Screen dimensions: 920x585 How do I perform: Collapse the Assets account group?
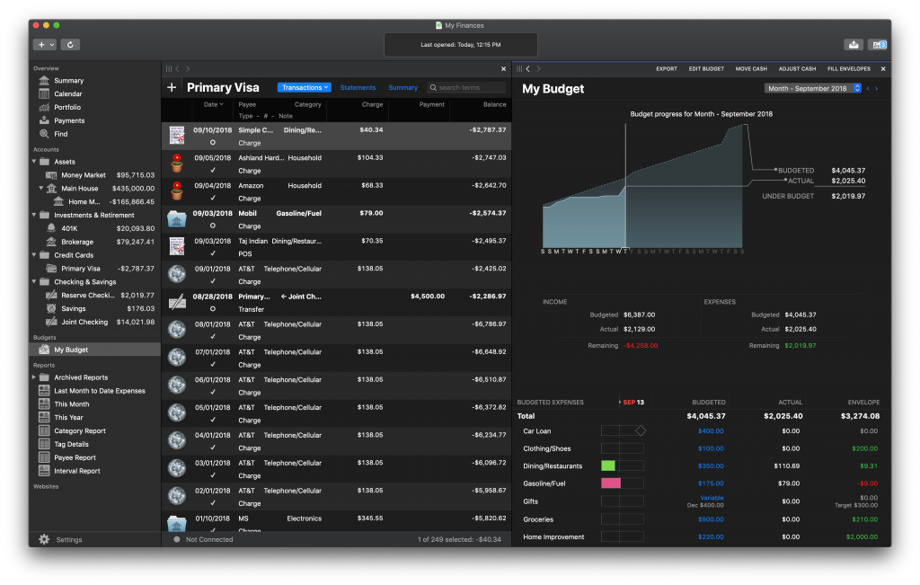click(33, 162)
